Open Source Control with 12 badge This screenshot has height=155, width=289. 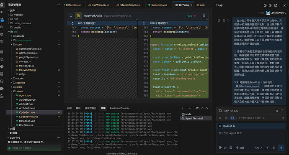(2, 20)
